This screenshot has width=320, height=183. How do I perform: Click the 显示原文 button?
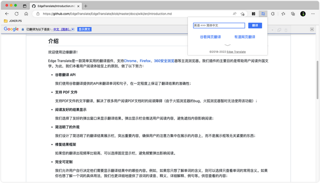pos(84,29)
